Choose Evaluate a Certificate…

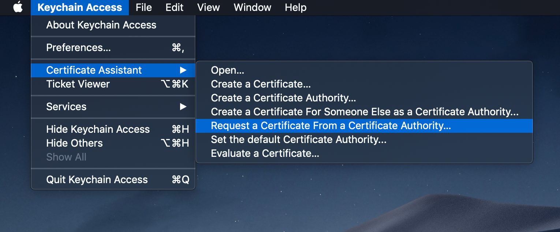[364, 154]
